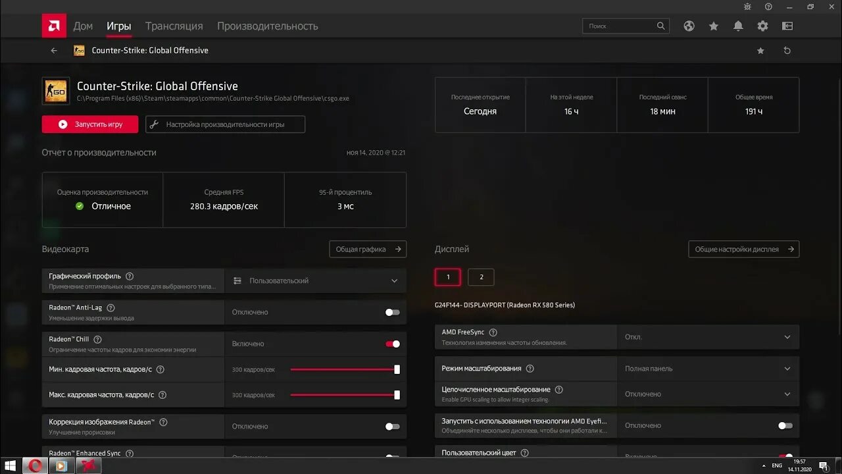Select display 1 tab

pos(448,277)
